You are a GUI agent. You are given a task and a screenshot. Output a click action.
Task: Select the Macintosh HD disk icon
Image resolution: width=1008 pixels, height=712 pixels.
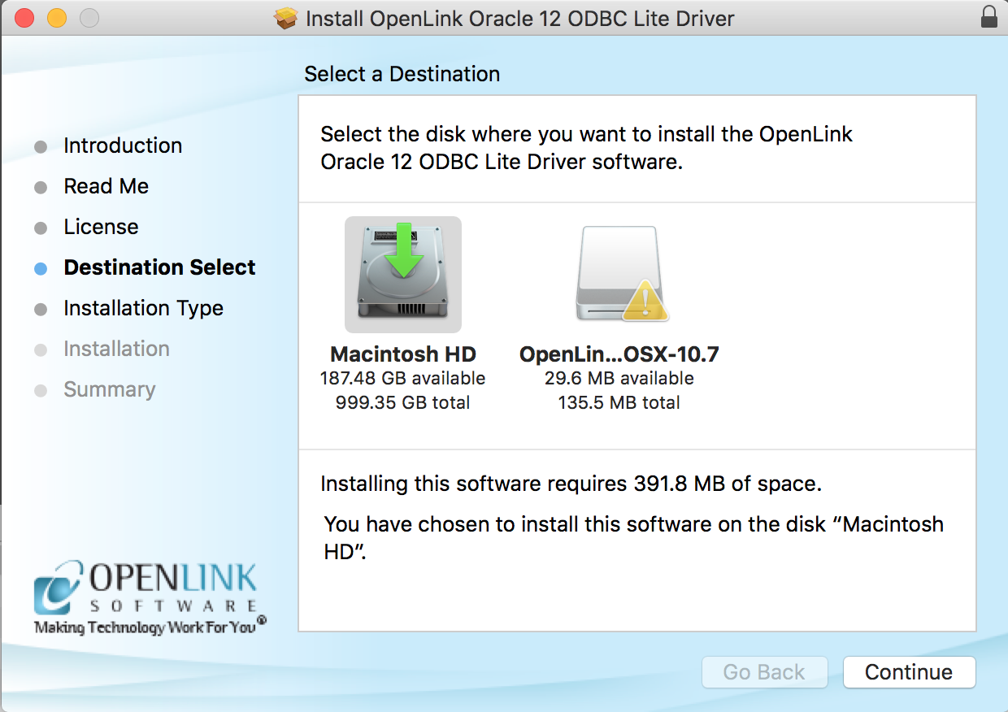[x=402, y=275]
